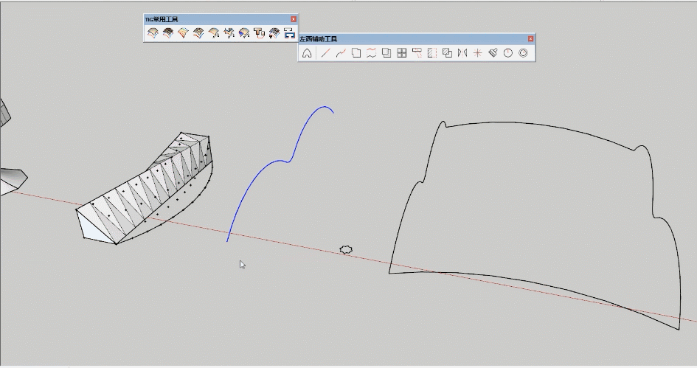The height and width of the screenshot is (368, 697).
Task: Select the surface tool with green edge
Action: 183,33
